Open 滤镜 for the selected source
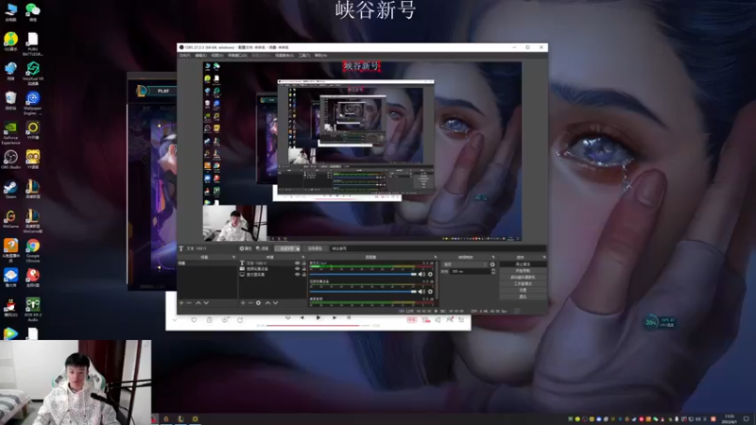Viewport: 756px width, 425px height. 263,248
